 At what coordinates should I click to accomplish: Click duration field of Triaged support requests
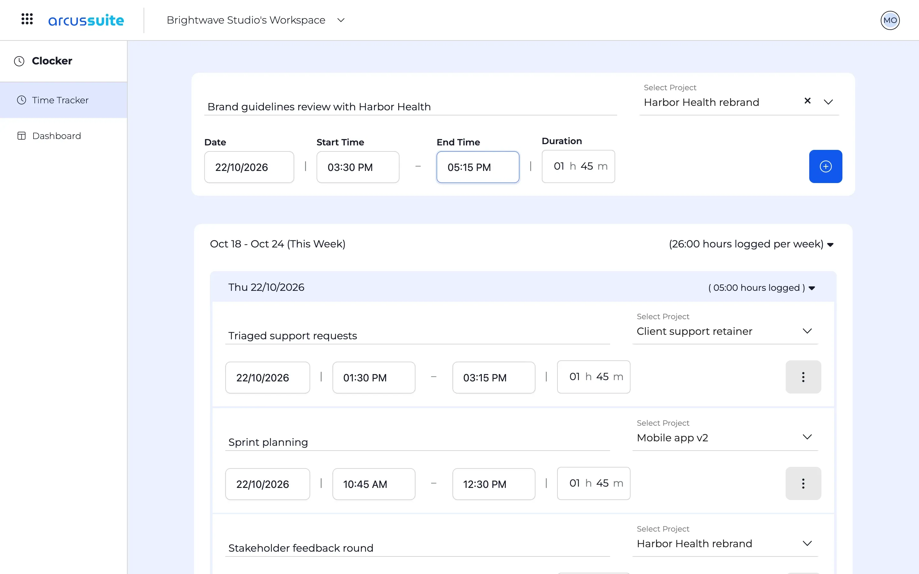click(x=594, y=377)
